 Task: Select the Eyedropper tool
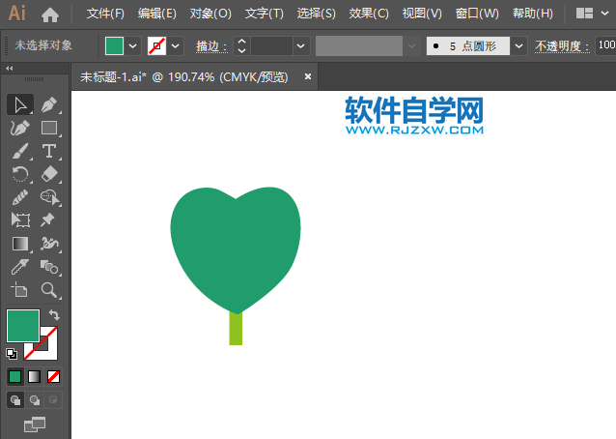[20, 267]
